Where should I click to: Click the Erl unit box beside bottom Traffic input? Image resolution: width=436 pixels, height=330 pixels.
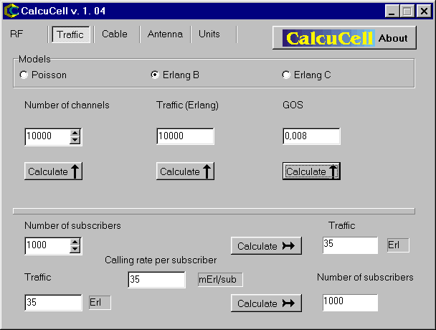click(100, 303)
